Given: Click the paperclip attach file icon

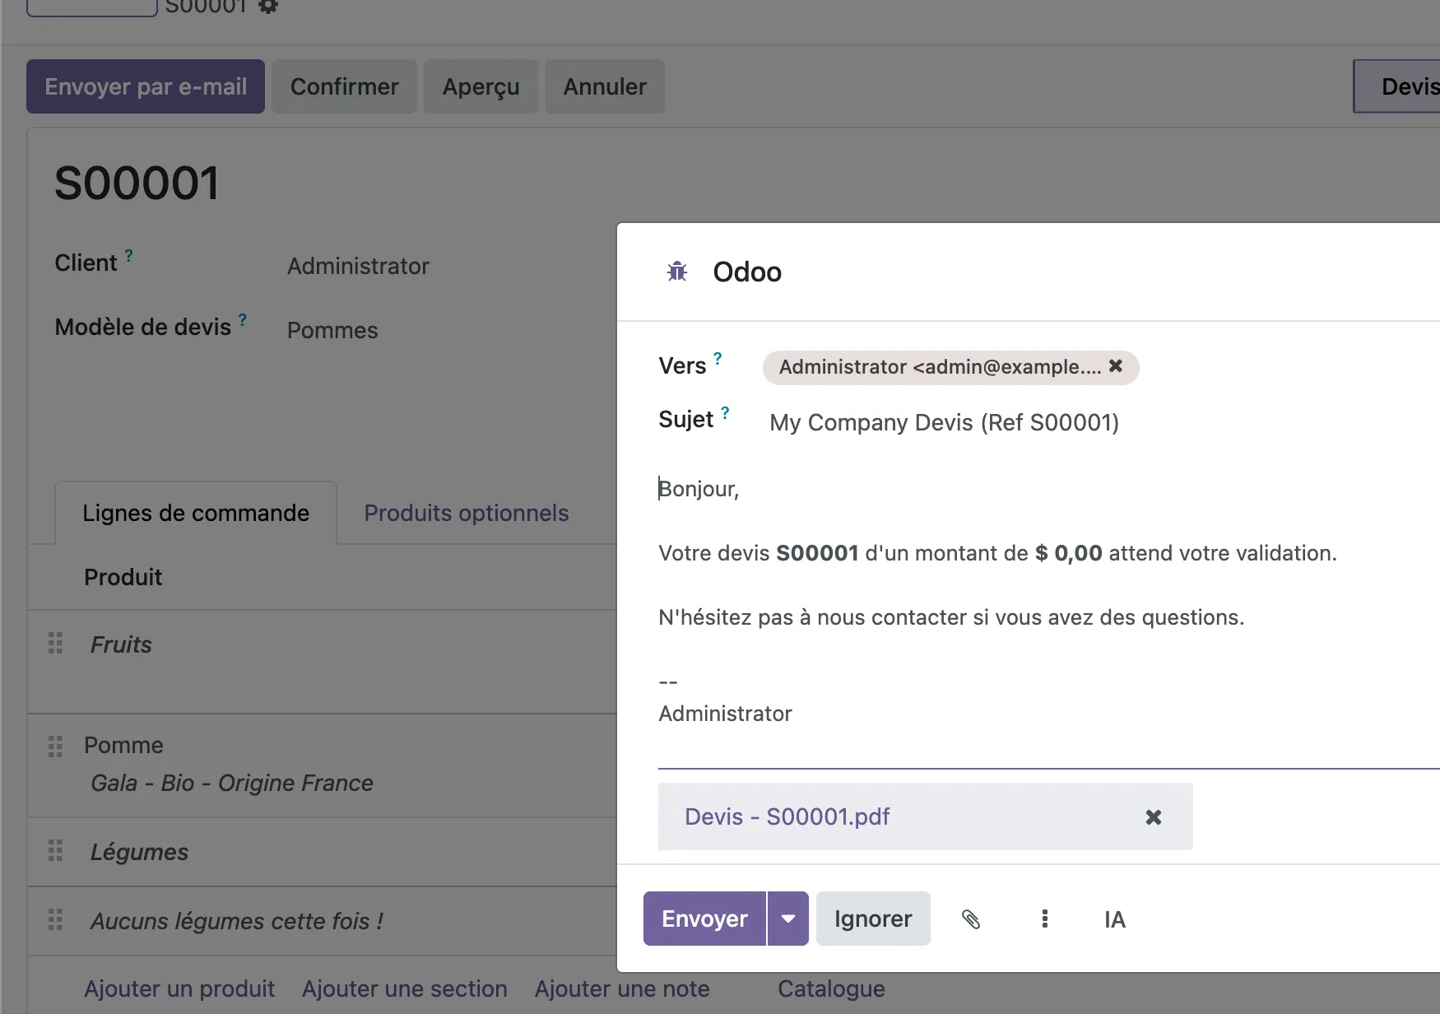Looking at the screenshot, I should [x=971, y=919].
